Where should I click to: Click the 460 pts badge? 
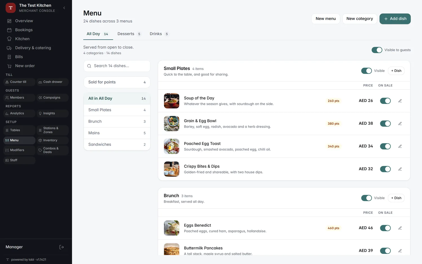tap(333, 228)
